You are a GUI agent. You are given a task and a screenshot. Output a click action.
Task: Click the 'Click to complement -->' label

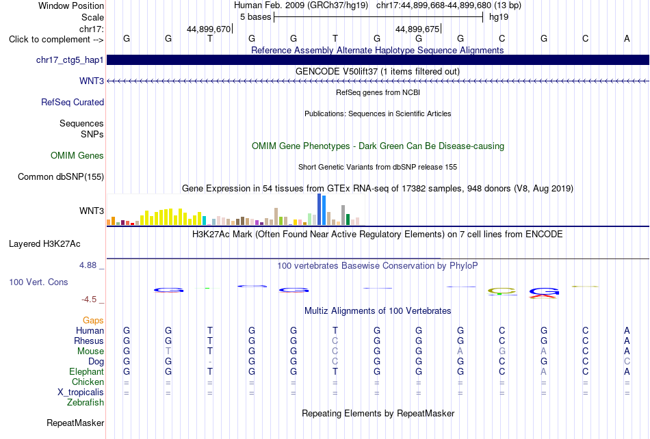56,40
